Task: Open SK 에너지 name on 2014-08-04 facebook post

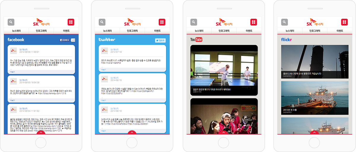Action: [23, 108]
